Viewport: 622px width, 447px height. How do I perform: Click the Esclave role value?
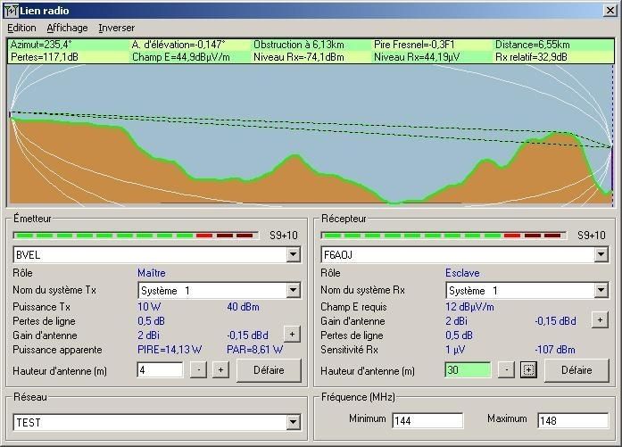[462, 273]
